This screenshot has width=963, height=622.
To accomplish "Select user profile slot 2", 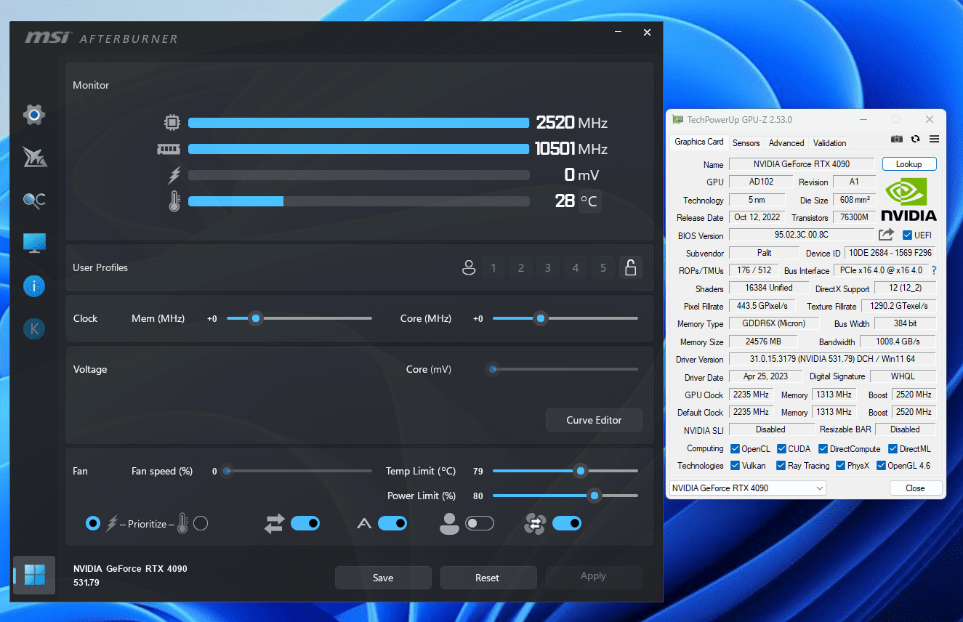I will pos(521,267).
